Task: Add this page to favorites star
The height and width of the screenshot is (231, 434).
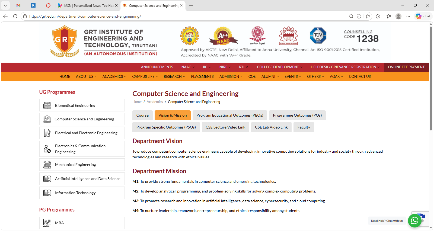Action: point(368,16)
